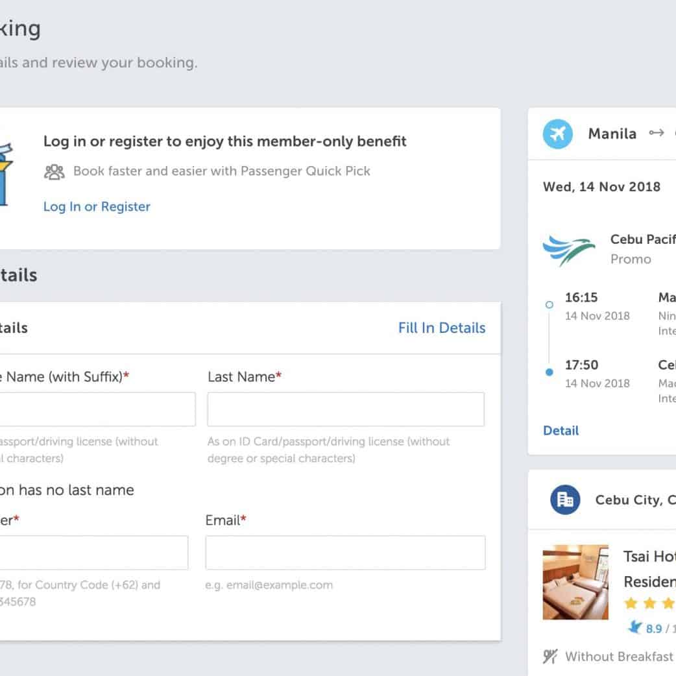676x676 pixels.
Task: Click the Passenger Quick Pick people icon
Action: click(x=54, y=171)
